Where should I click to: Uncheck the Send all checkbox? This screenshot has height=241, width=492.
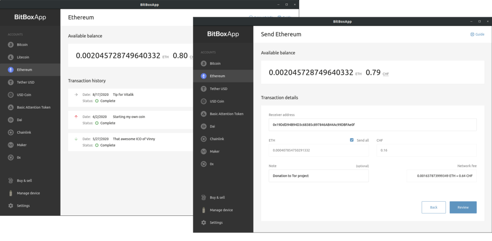point(352,140)
